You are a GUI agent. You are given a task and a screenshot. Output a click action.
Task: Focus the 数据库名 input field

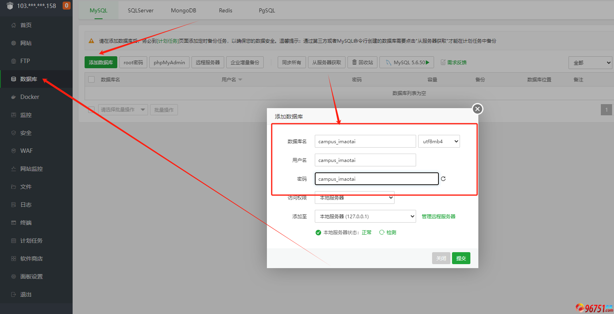coord(365,141)
